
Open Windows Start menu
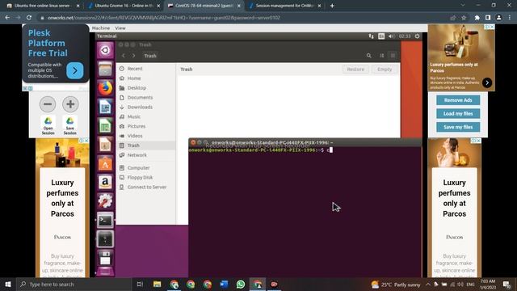(x=8, y=284)
